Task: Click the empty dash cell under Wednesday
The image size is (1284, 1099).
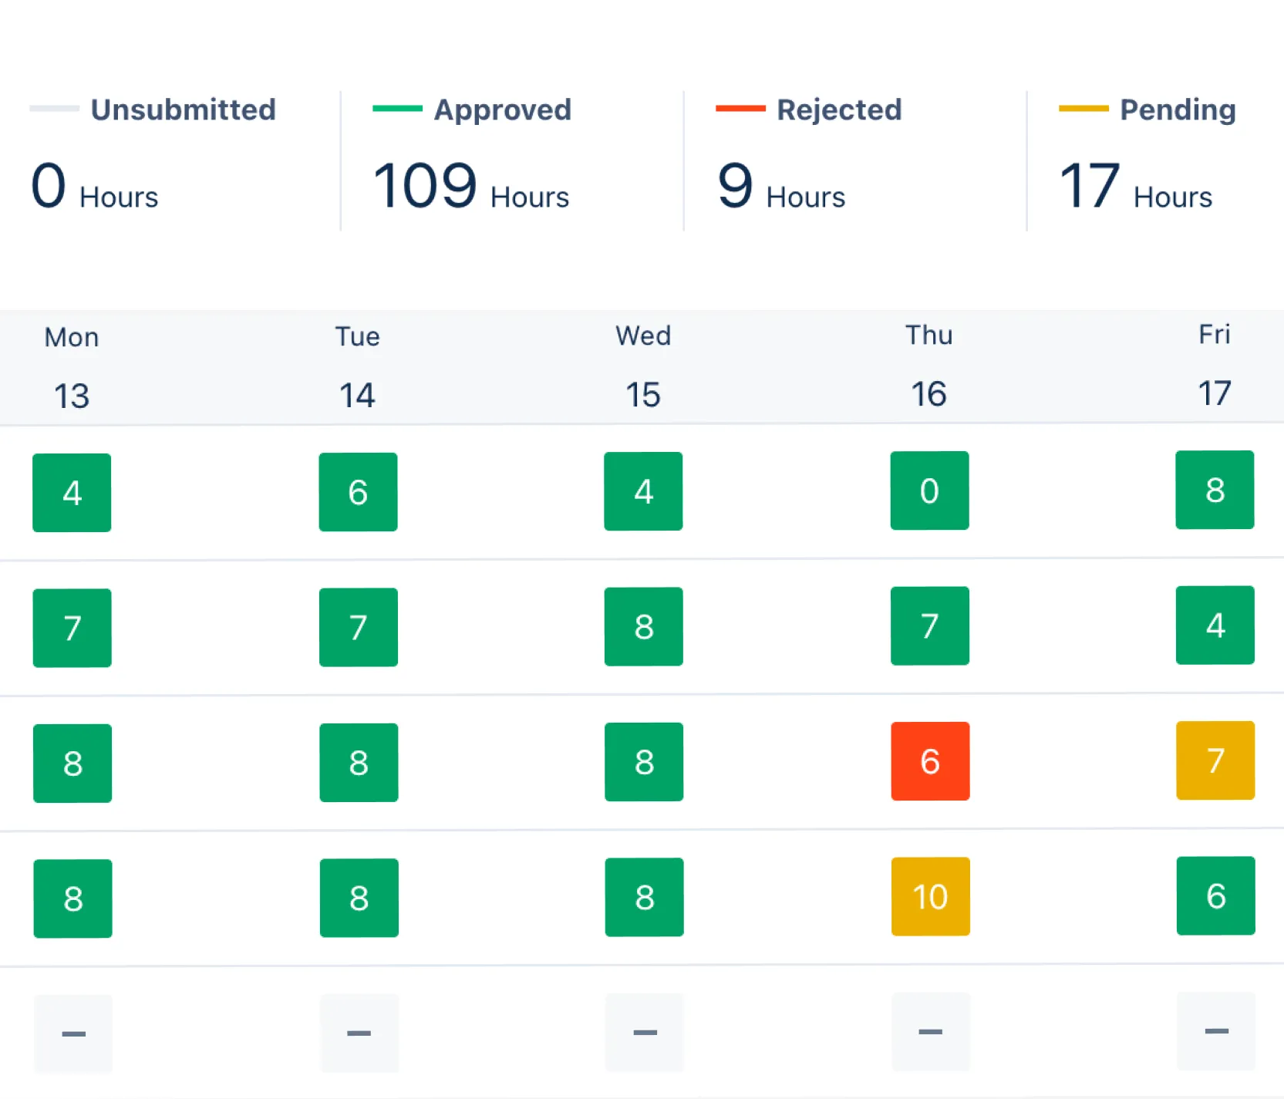Action: 645,1032
